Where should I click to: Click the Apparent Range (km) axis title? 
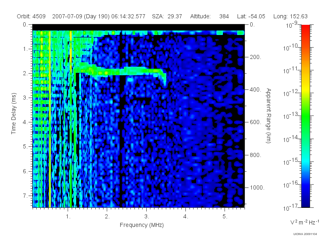269,115
